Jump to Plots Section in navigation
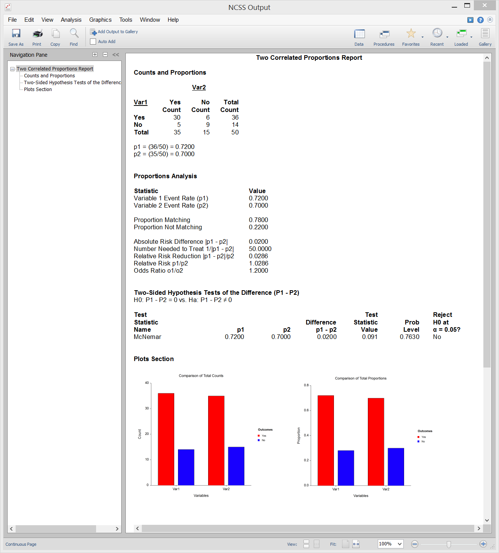 pyautogui.click(x=38, y=90)
